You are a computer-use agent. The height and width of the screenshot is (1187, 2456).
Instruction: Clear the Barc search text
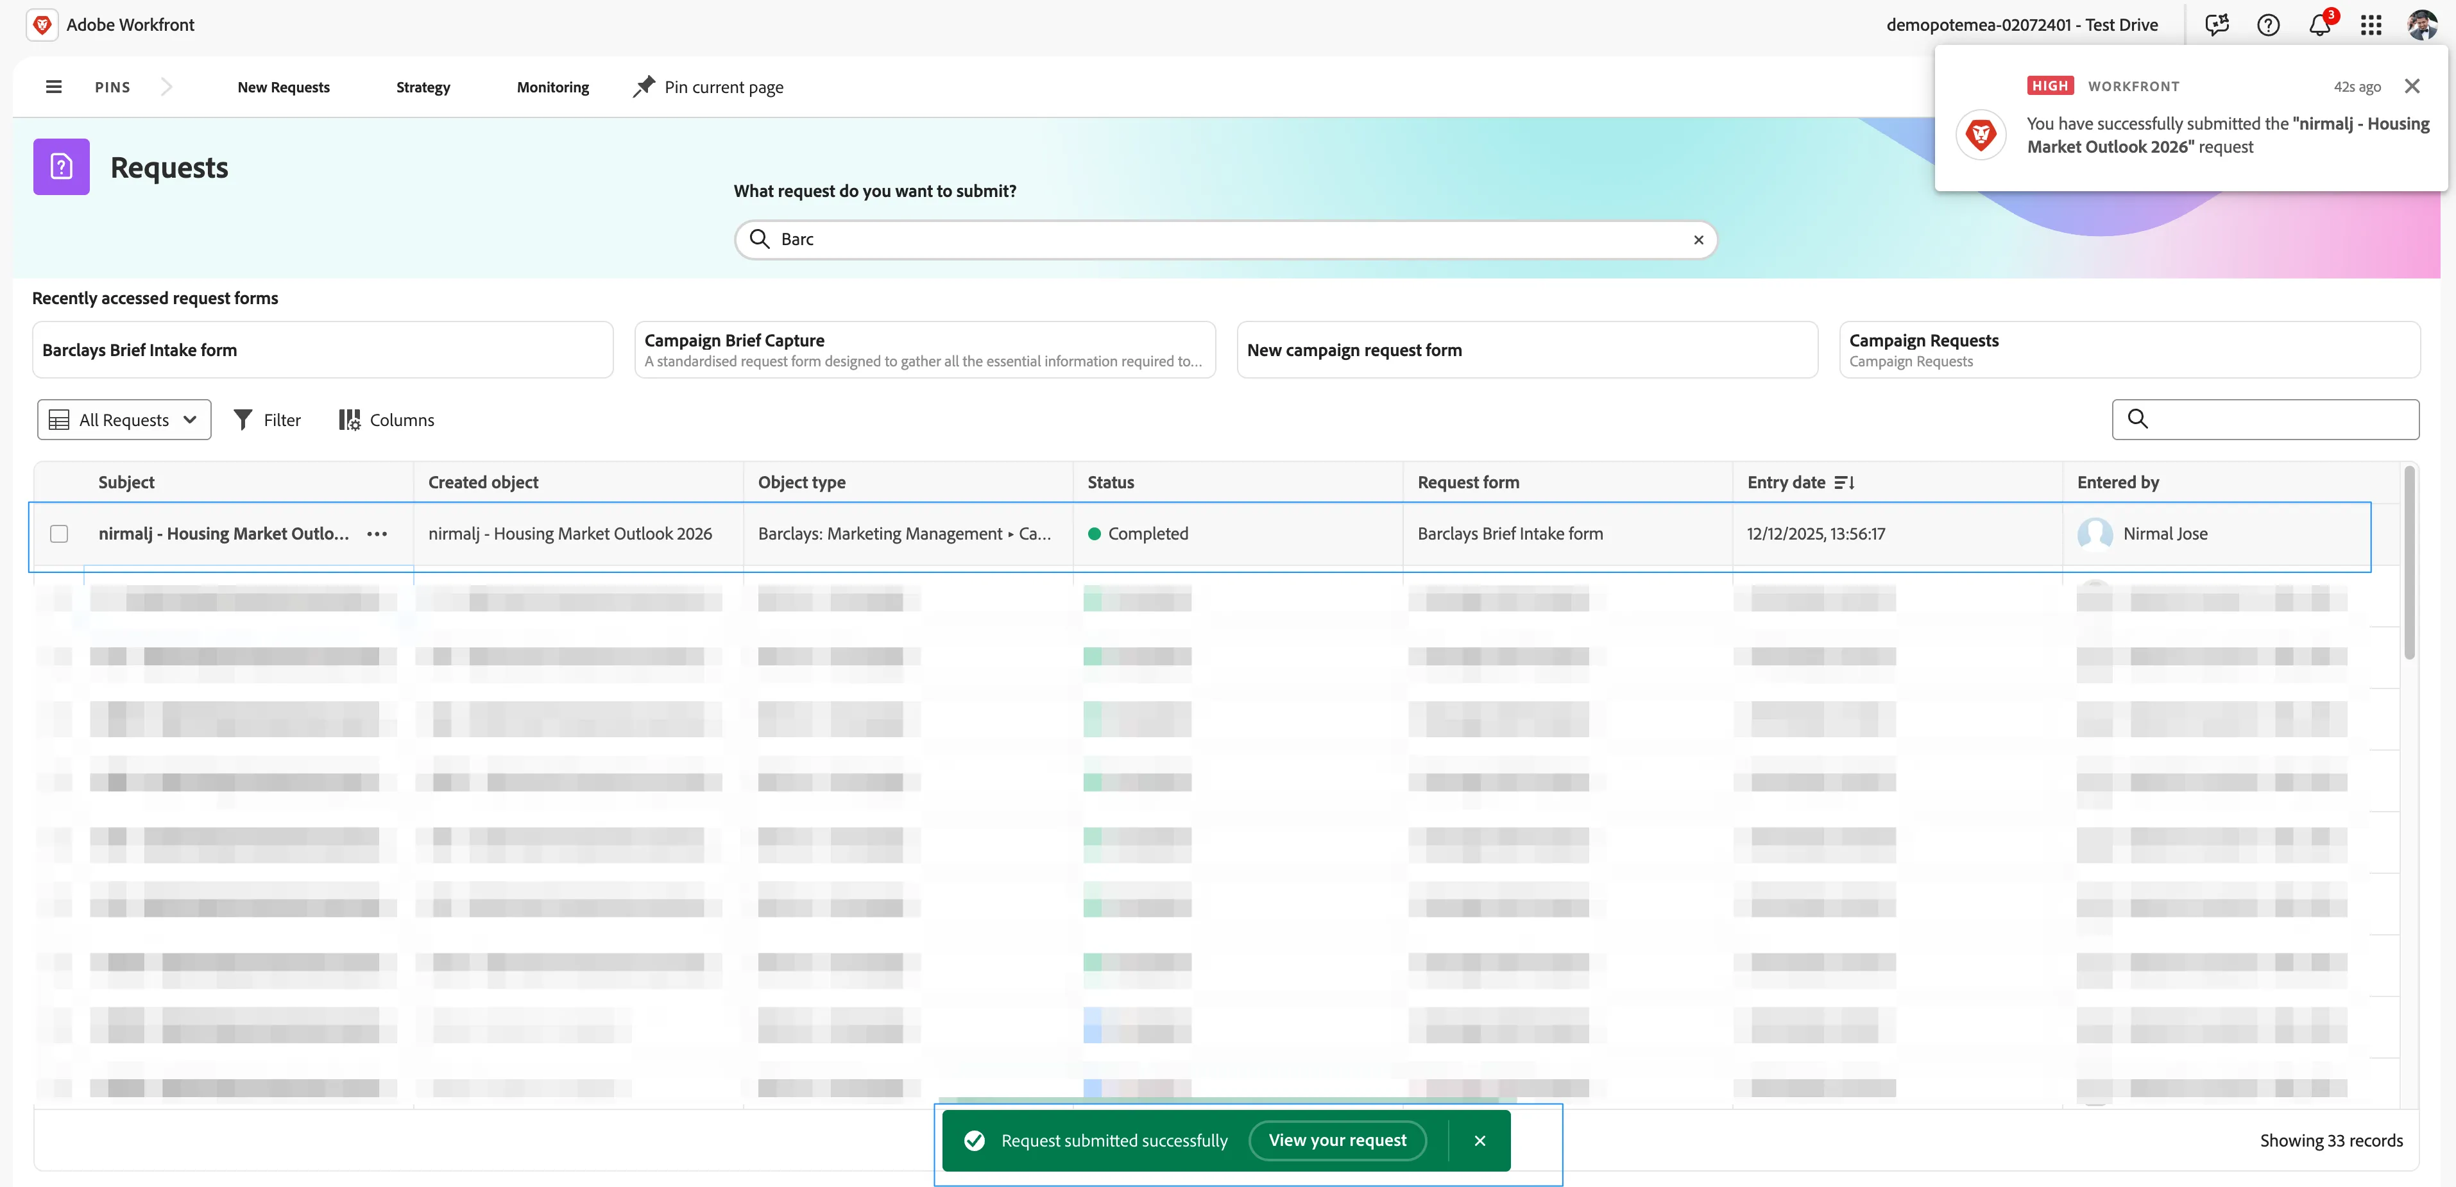[1698, 240]
